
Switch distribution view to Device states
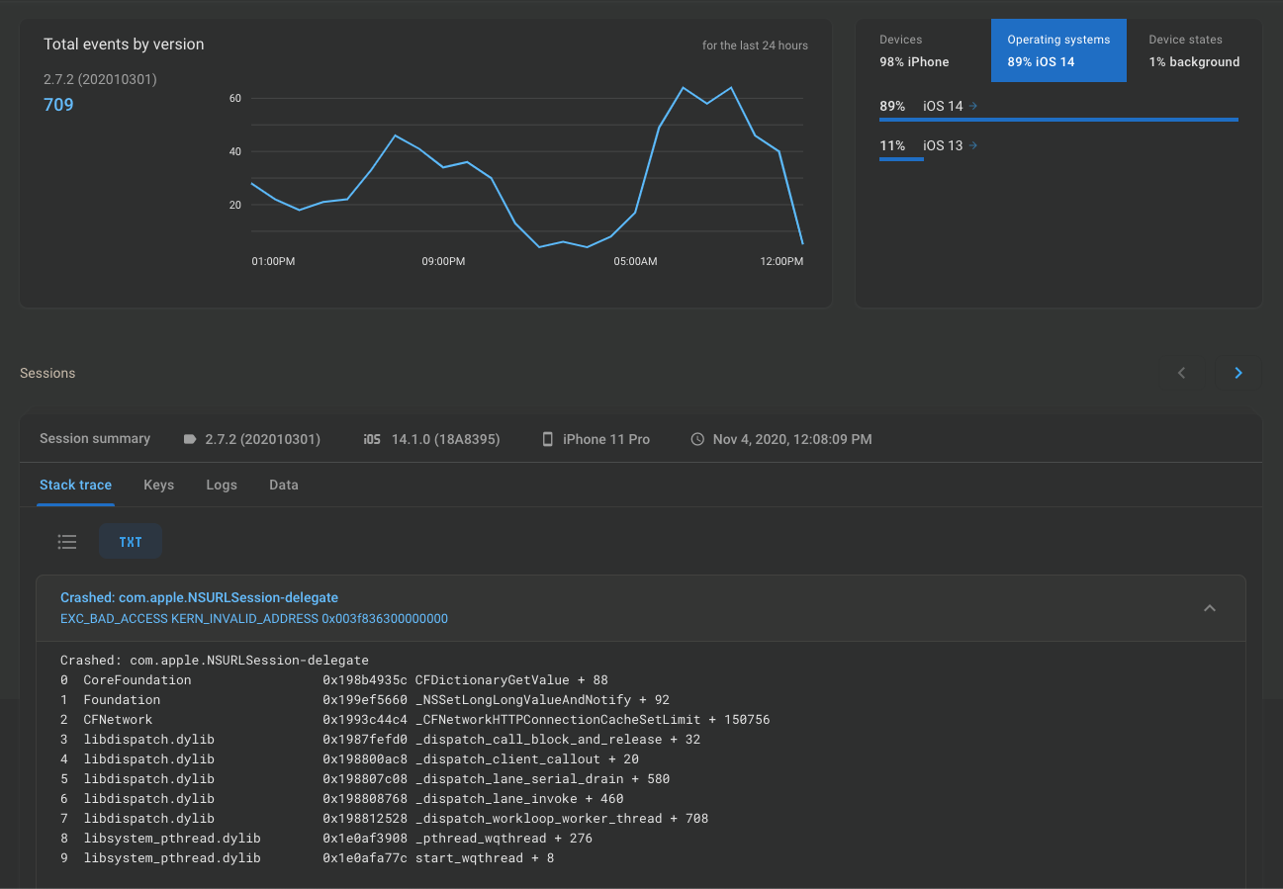click(1194, 49)
